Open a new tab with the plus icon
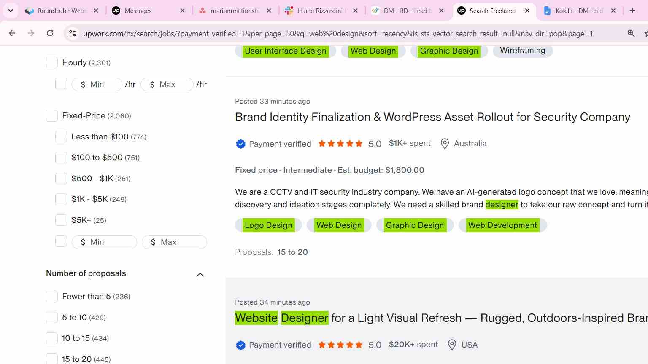 tap(632, 11)
